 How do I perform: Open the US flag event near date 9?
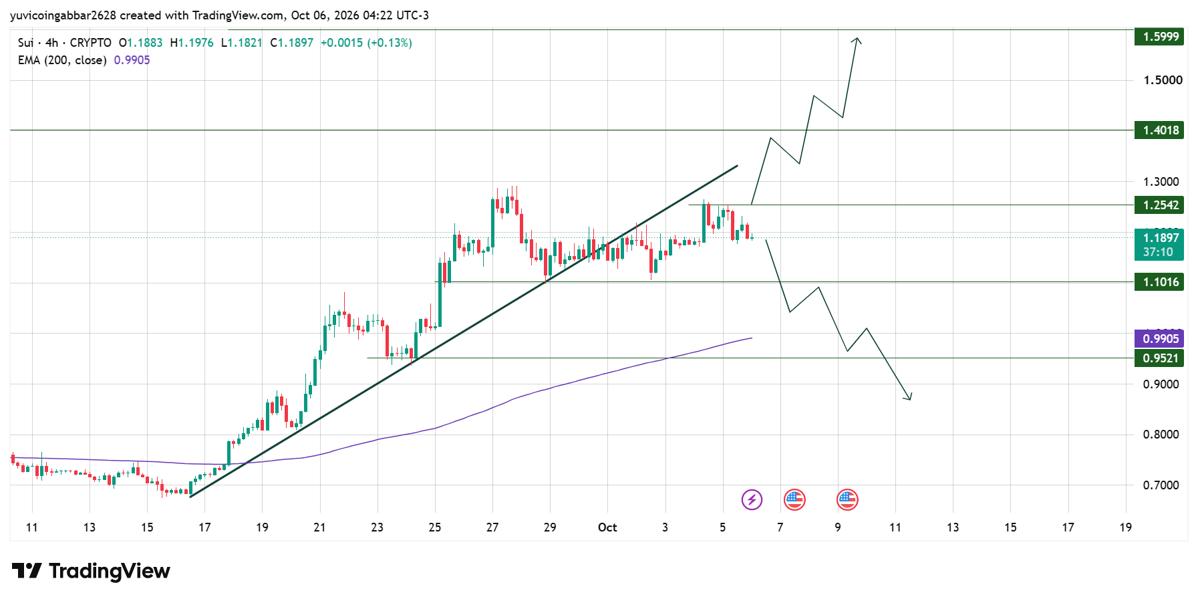click(x=847, y=499)
